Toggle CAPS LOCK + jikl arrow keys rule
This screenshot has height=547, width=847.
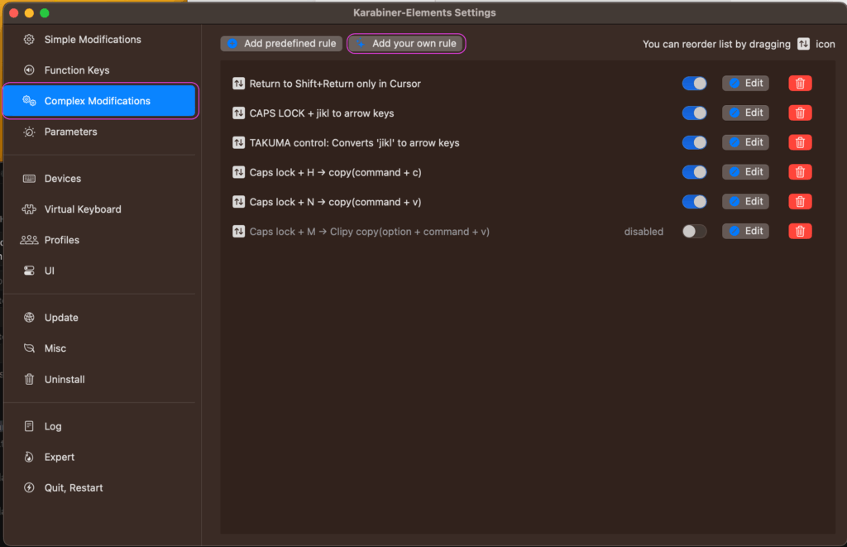[x=694, y=113]
